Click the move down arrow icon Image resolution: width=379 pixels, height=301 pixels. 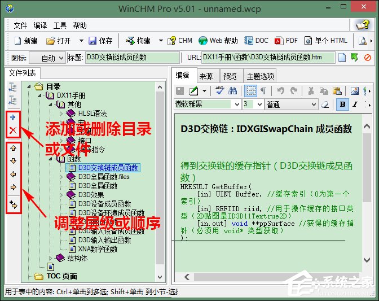pos(14,161)
